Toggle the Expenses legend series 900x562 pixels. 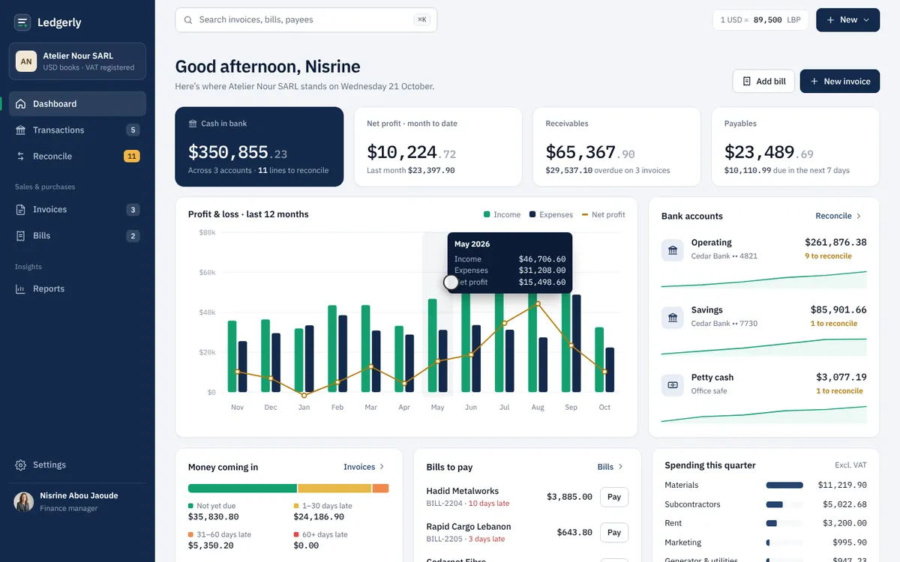[x=551, y=215]
